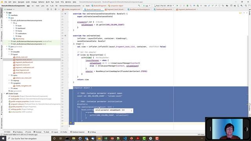Click the Undo/rollback arrow in toolbar
The image size is (251, 141).
tap(223, 6)
